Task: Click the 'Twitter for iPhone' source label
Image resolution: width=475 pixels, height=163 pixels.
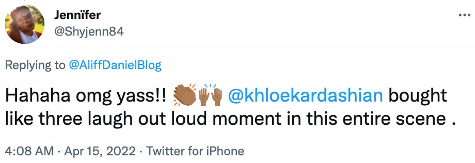Action: [x=195, y=151]
